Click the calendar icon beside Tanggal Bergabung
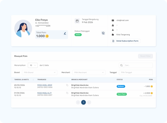 pyautogui.click(x=77, y=21)
